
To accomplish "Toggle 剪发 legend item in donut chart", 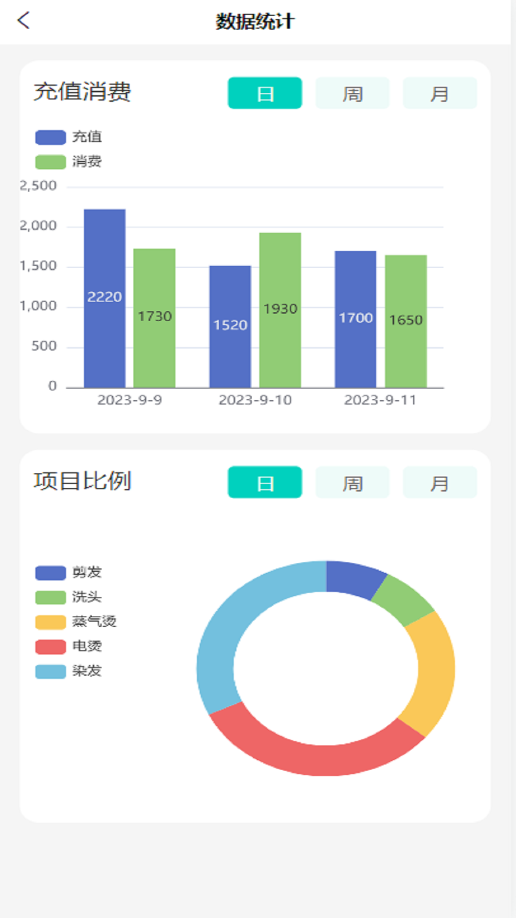I will [68, 572].
